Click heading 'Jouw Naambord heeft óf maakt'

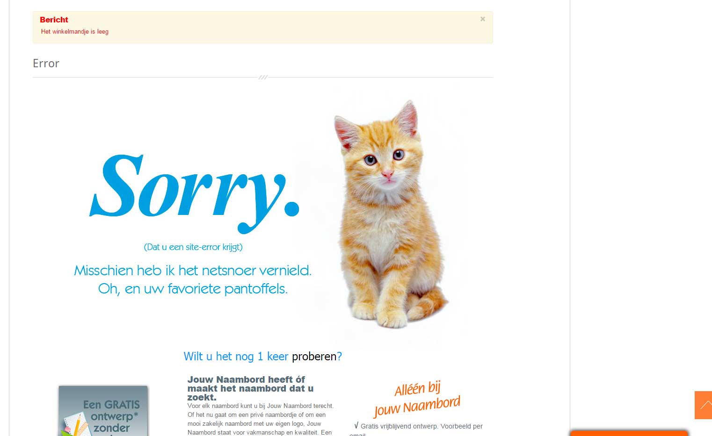pos(250,388)
